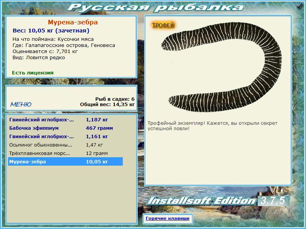Image resolution: width=306 pixels, height=229 pixels.
Task: Open the МЕНЮ button
Action: tap(21, 104)
